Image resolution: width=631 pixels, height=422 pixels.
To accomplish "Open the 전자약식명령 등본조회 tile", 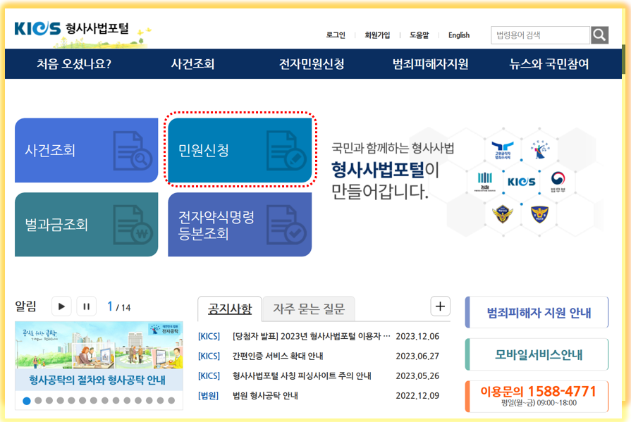I will tap(240, 225).
